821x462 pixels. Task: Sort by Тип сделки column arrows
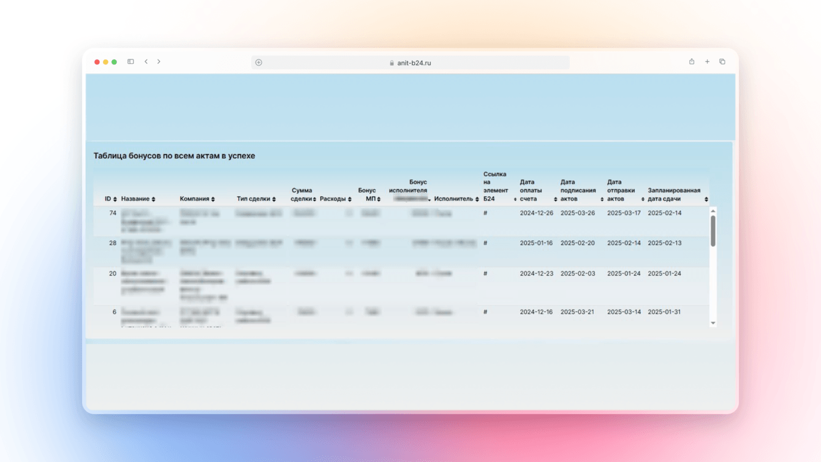pos(274,199)
